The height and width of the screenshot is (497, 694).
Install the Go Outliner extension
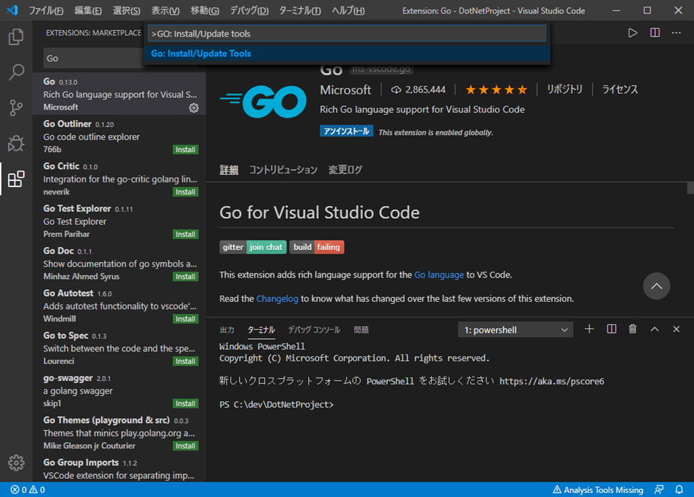(x=185, y=149)
